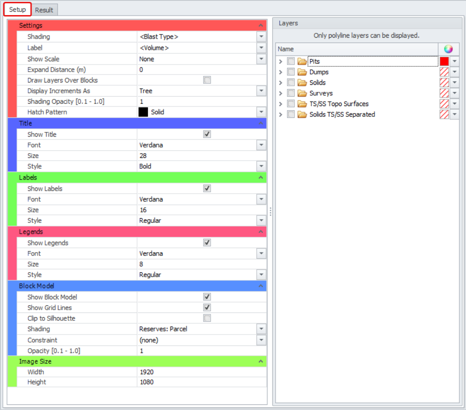
Task: Check the Dumps layer checkbox
Action: 291,72
